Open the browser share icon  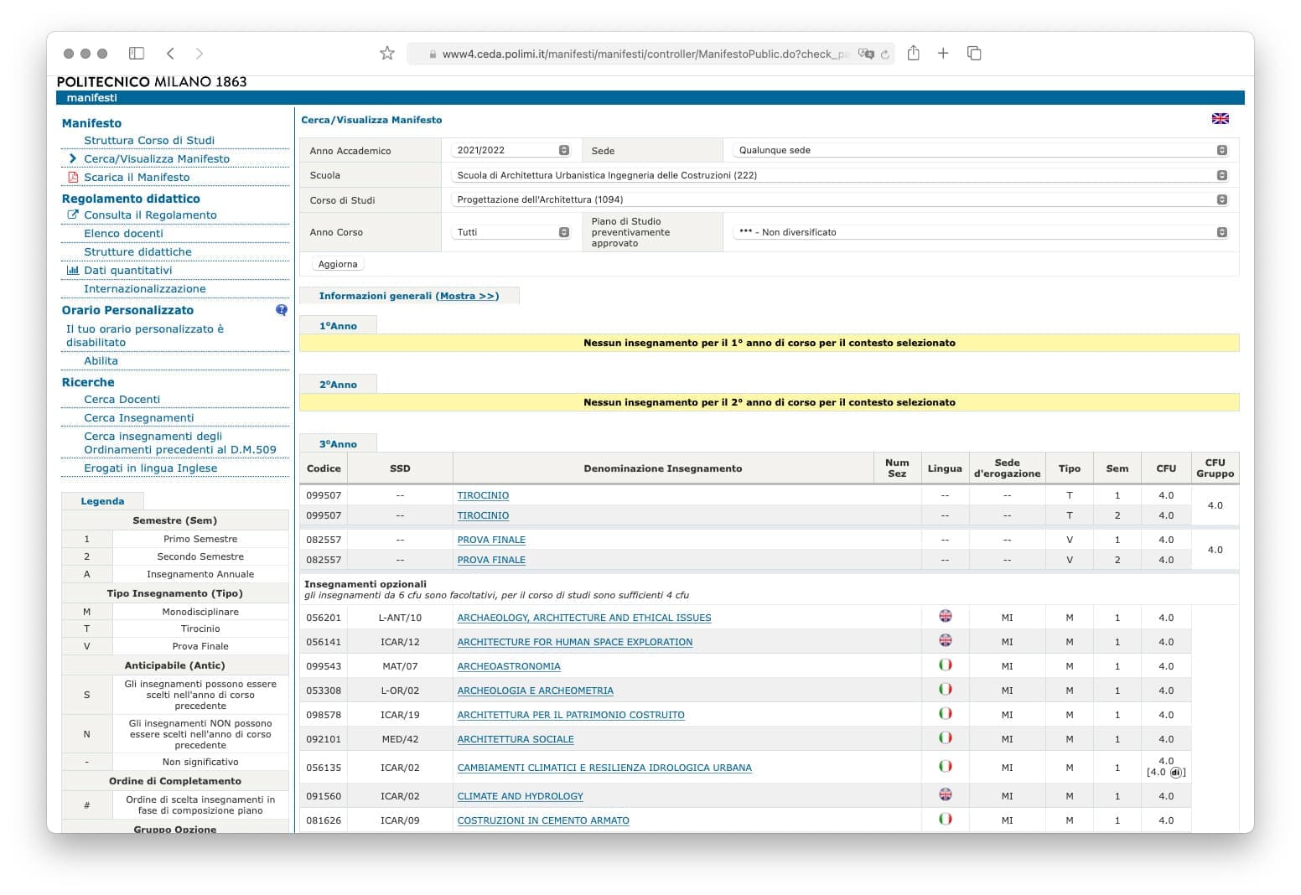(x=913, y=54)
